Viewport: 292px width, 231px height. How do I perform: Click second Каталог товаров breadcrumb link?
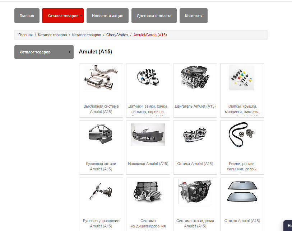pos(87,35)
